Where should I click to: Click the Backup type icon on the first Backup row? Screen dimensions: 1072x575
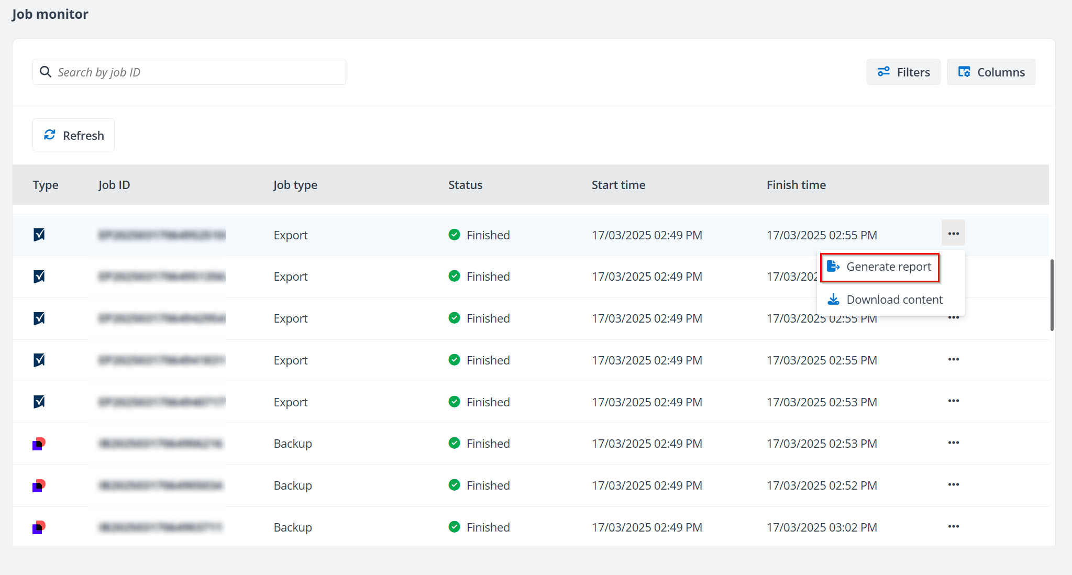(39, 444)
